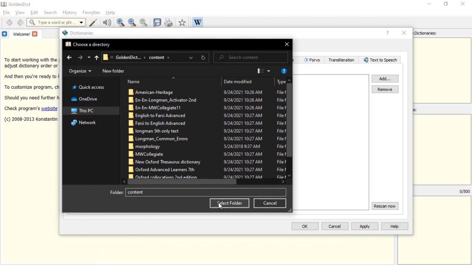The image size is (472, 265).
Task: Click the new tab plus icon
Action: pos(4,34)
